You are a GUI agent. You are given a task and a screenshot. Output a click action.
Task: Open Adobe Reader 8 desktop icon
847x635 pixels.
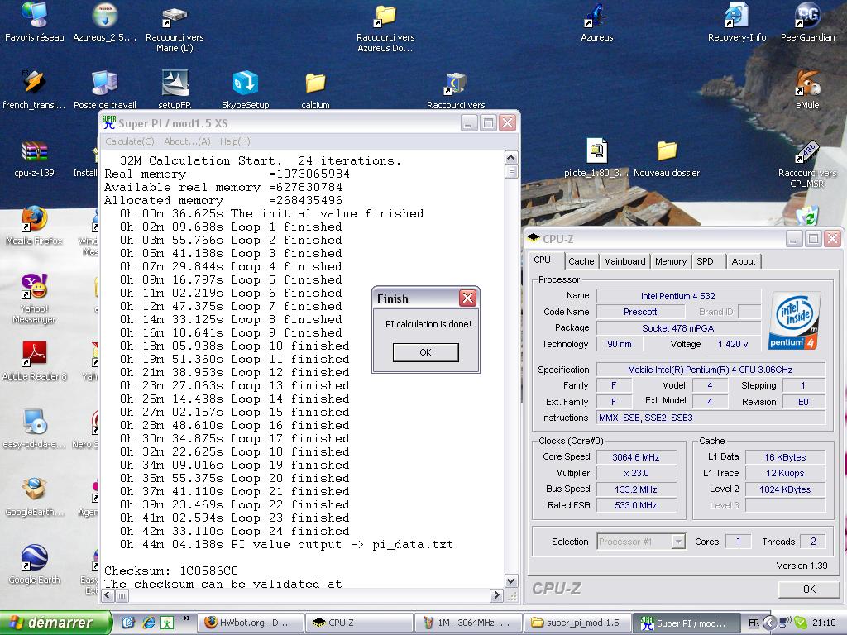pyautogui.click(x=34, y=360)
